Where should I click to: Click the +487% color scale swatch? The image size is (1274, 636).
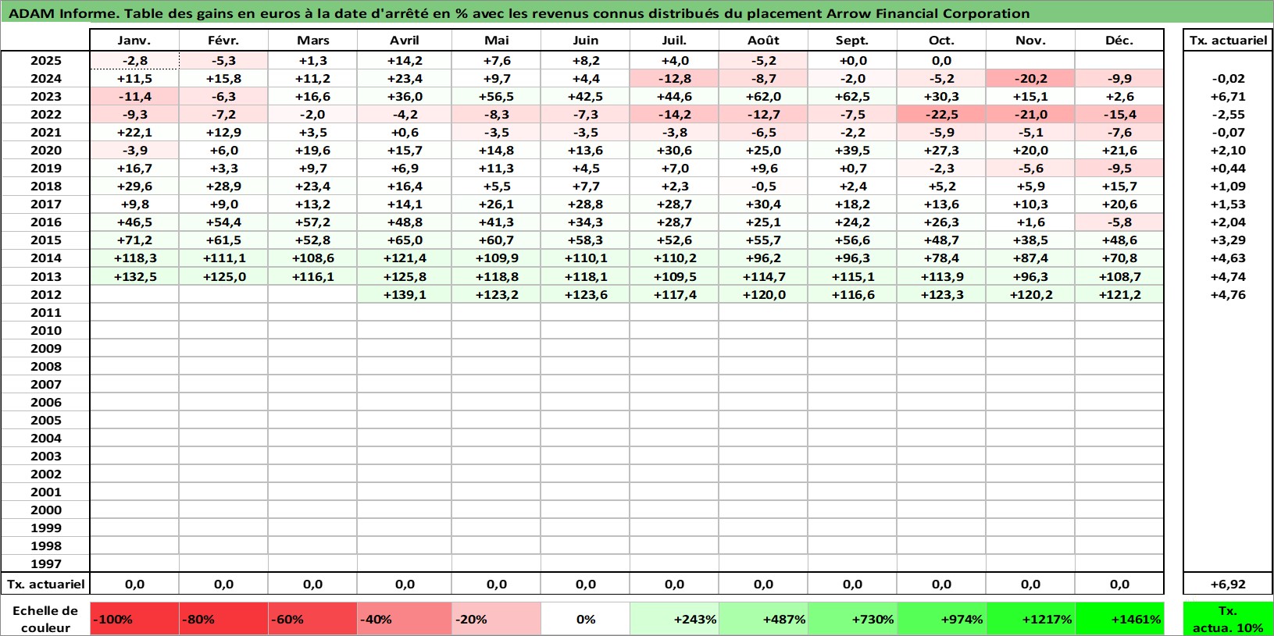click(763, 619)
